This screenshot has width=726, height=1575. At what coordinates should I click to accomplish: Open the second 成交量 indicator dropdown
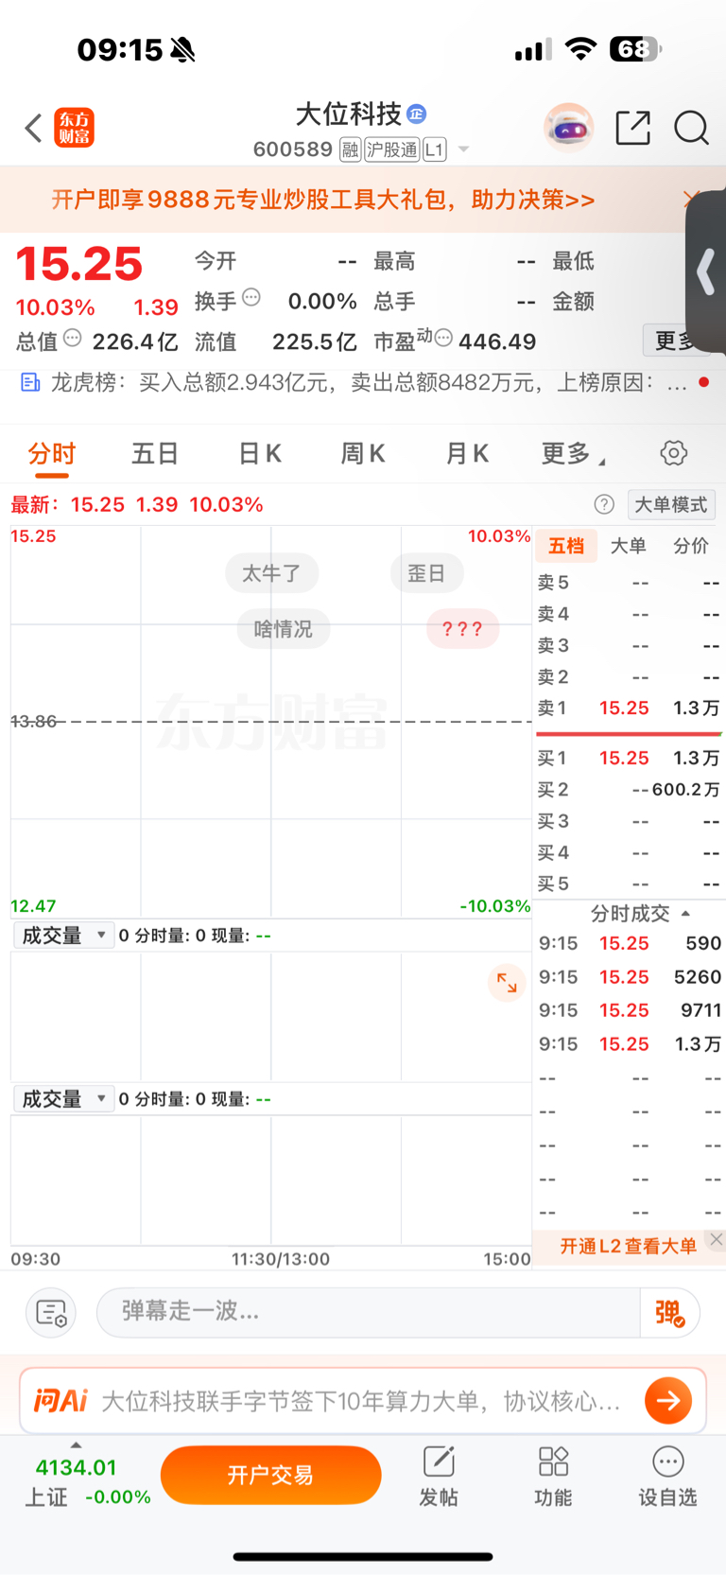63,1099
